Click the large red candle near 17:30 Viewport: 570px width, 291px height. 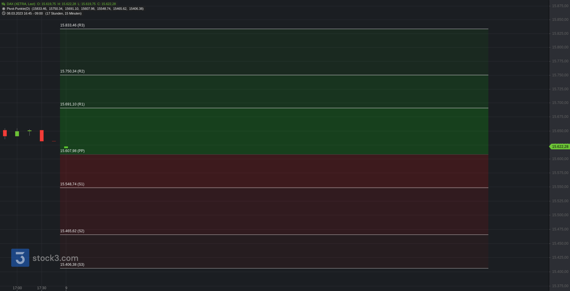click(x=42, y=136)
